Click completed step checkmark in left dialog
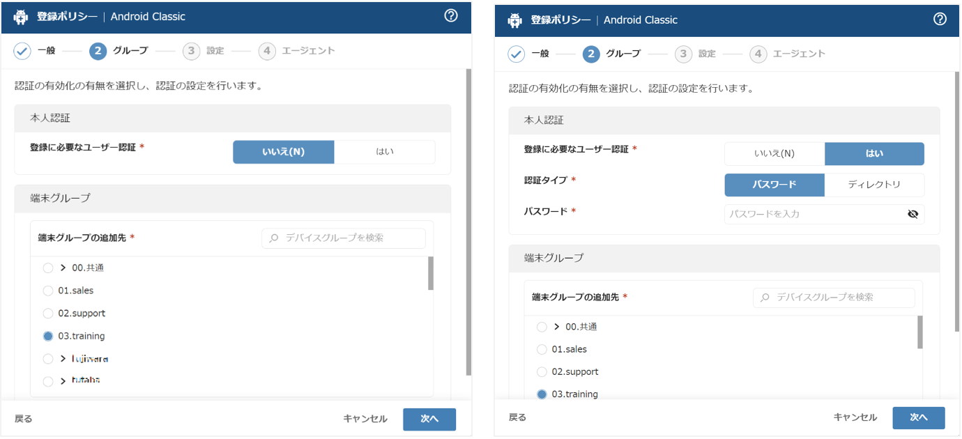 (x=22, y=51)
